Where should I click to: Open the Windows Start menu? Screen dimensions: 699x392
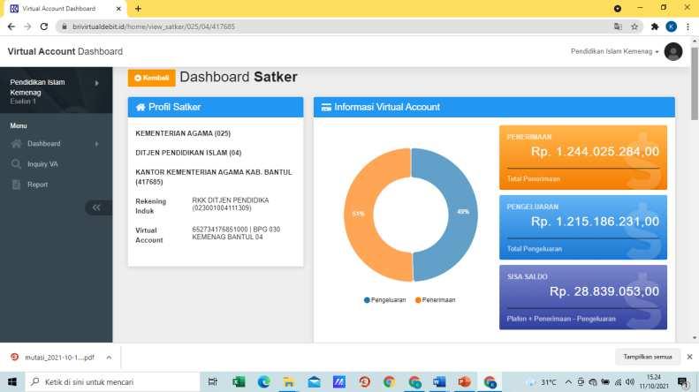click(12, 381)
